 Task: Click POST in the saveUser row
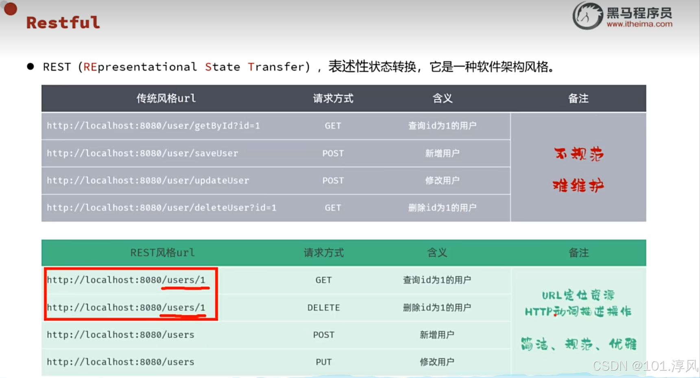333,153
